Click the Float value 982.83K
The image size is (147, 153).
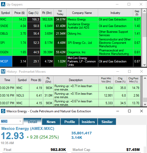58,150
